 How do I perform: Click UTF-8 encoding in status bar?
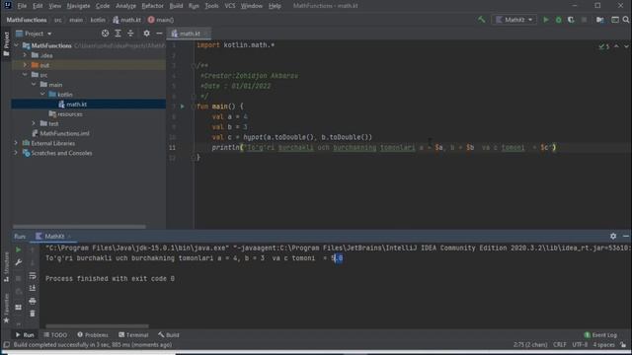(580, 345)
